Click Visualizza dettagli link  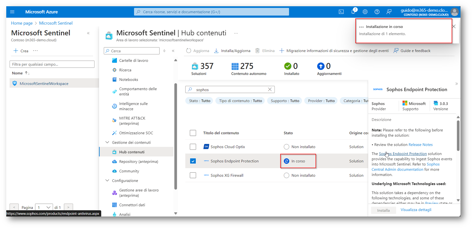[x=416, y=210]
